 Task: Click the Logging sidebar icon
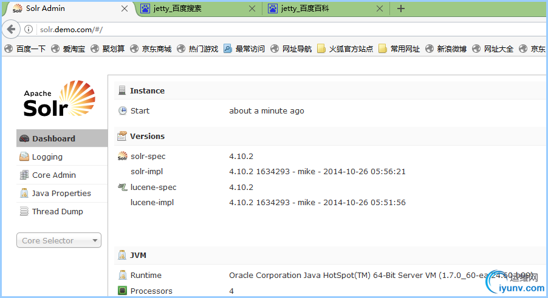(24, 157)
